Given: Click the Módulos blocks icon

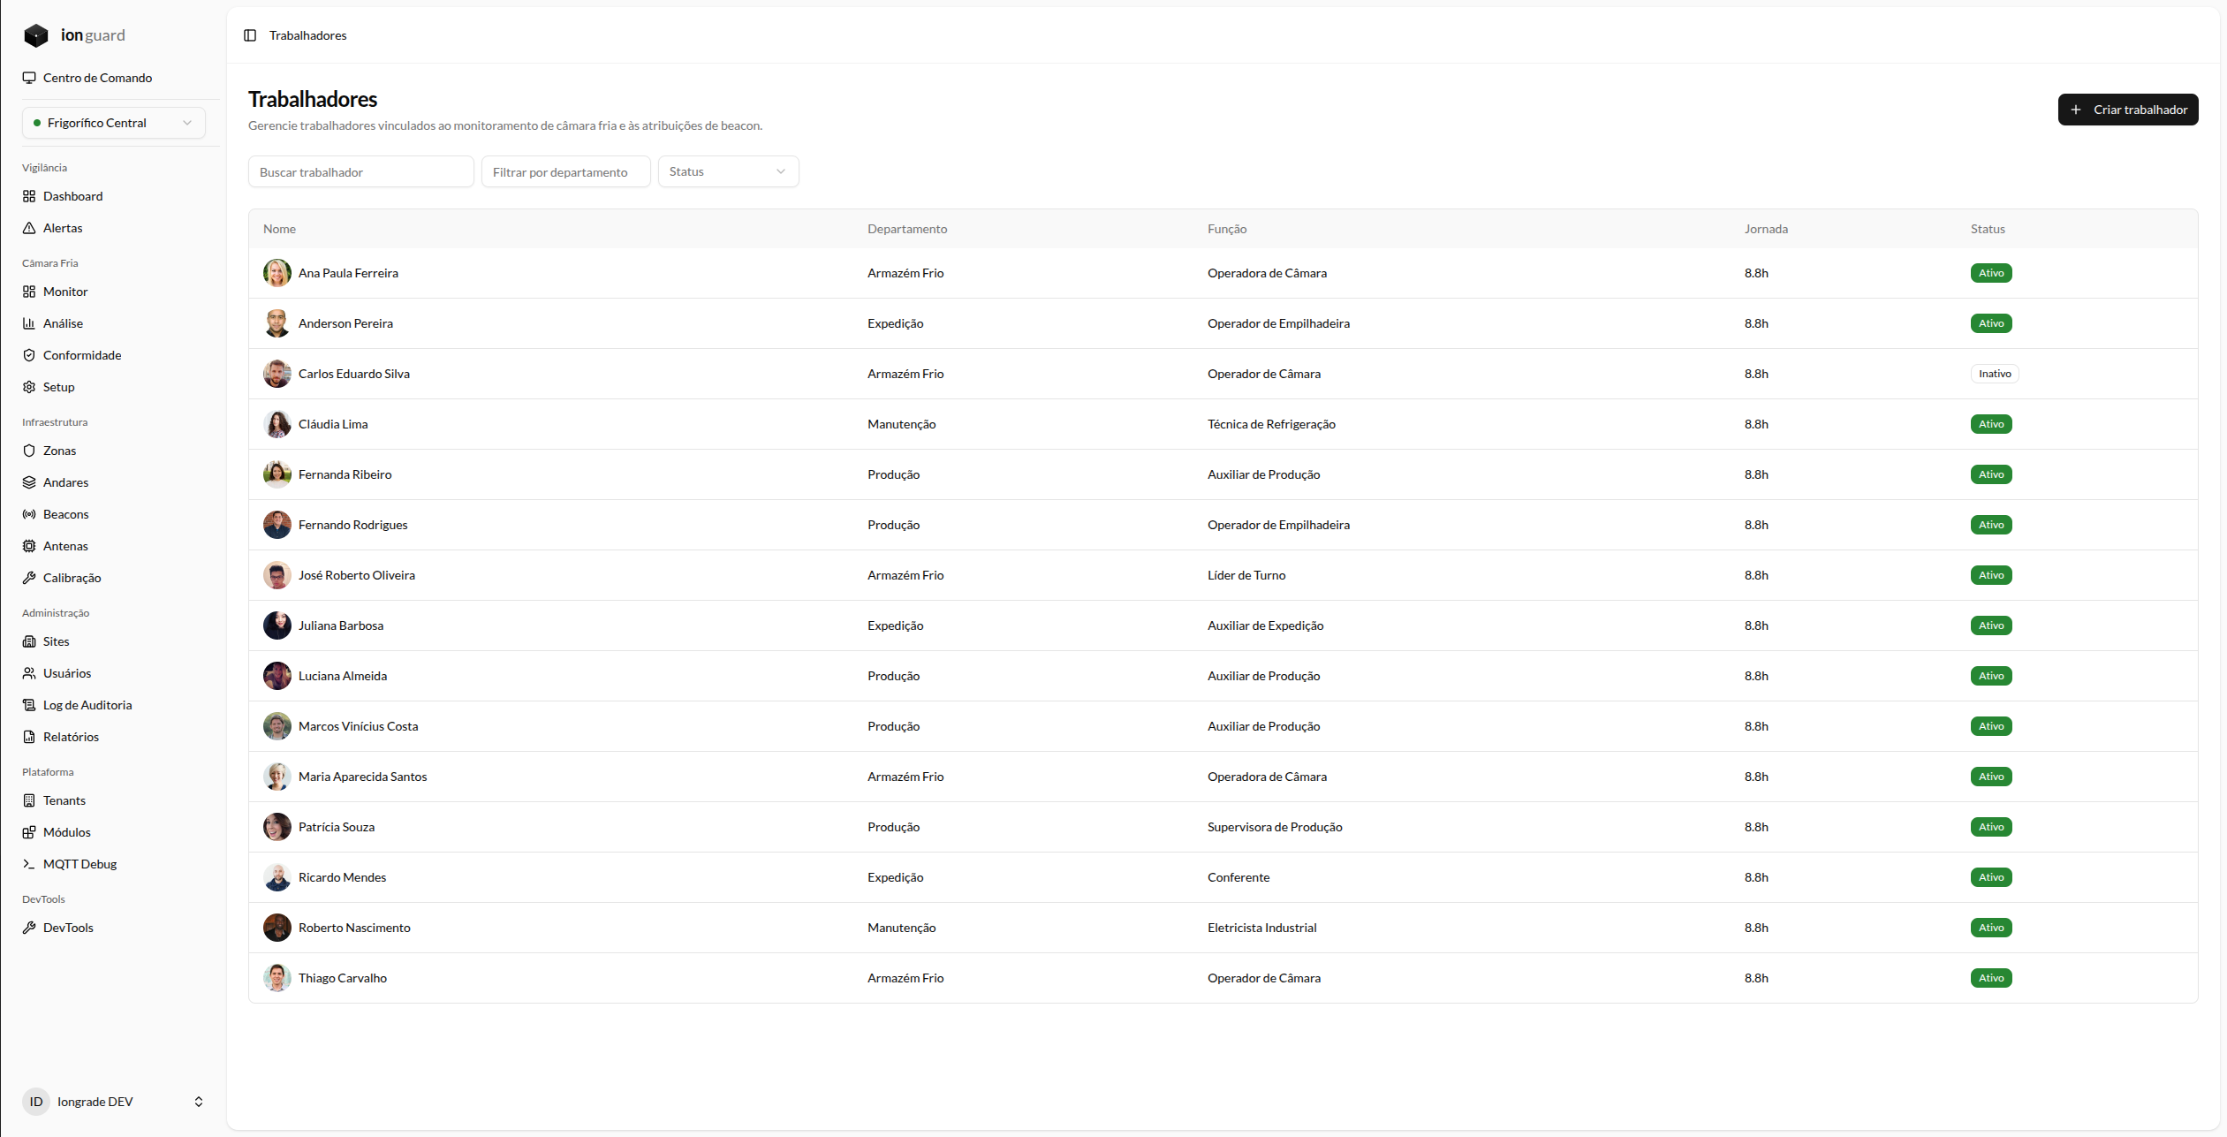Looking at the screenshot, I should tap(29, 832).
